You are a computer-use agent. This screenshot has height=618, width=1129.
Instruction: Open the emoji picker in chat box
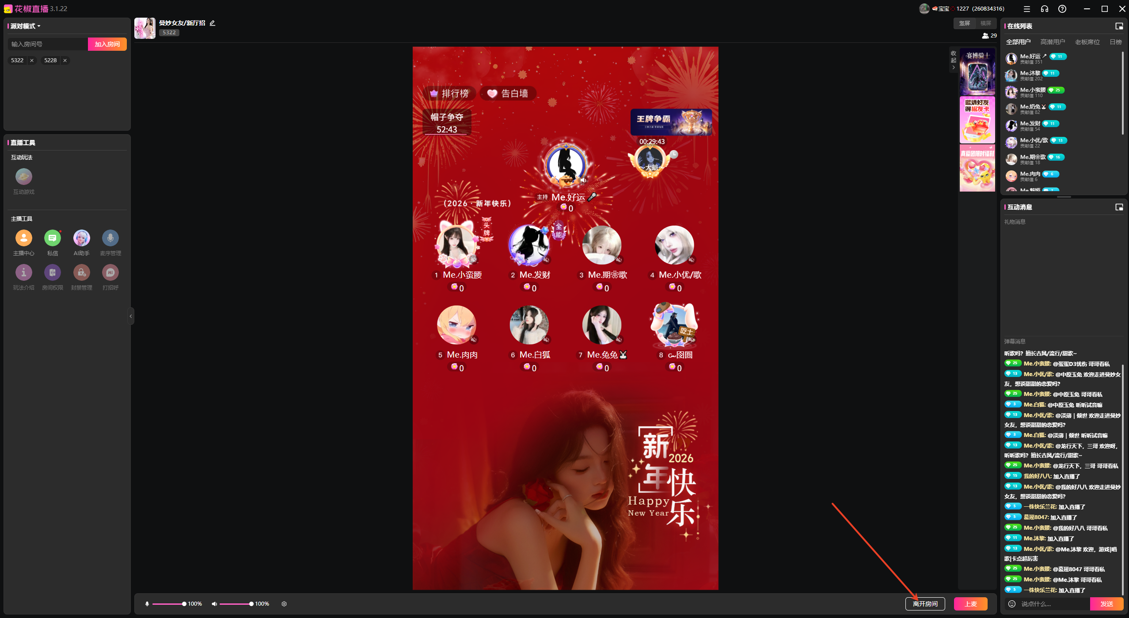tap(1012, 604)
